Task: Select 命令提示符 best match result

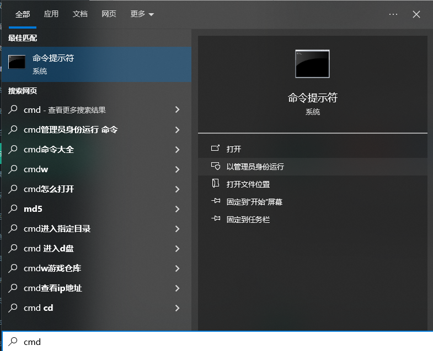Action: (97, 64)
